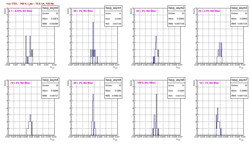This screenshot has height=144, width=252.
Task: Click the '0.1± 0.05% ND filter' label
Action: click(x=20, y=11)
